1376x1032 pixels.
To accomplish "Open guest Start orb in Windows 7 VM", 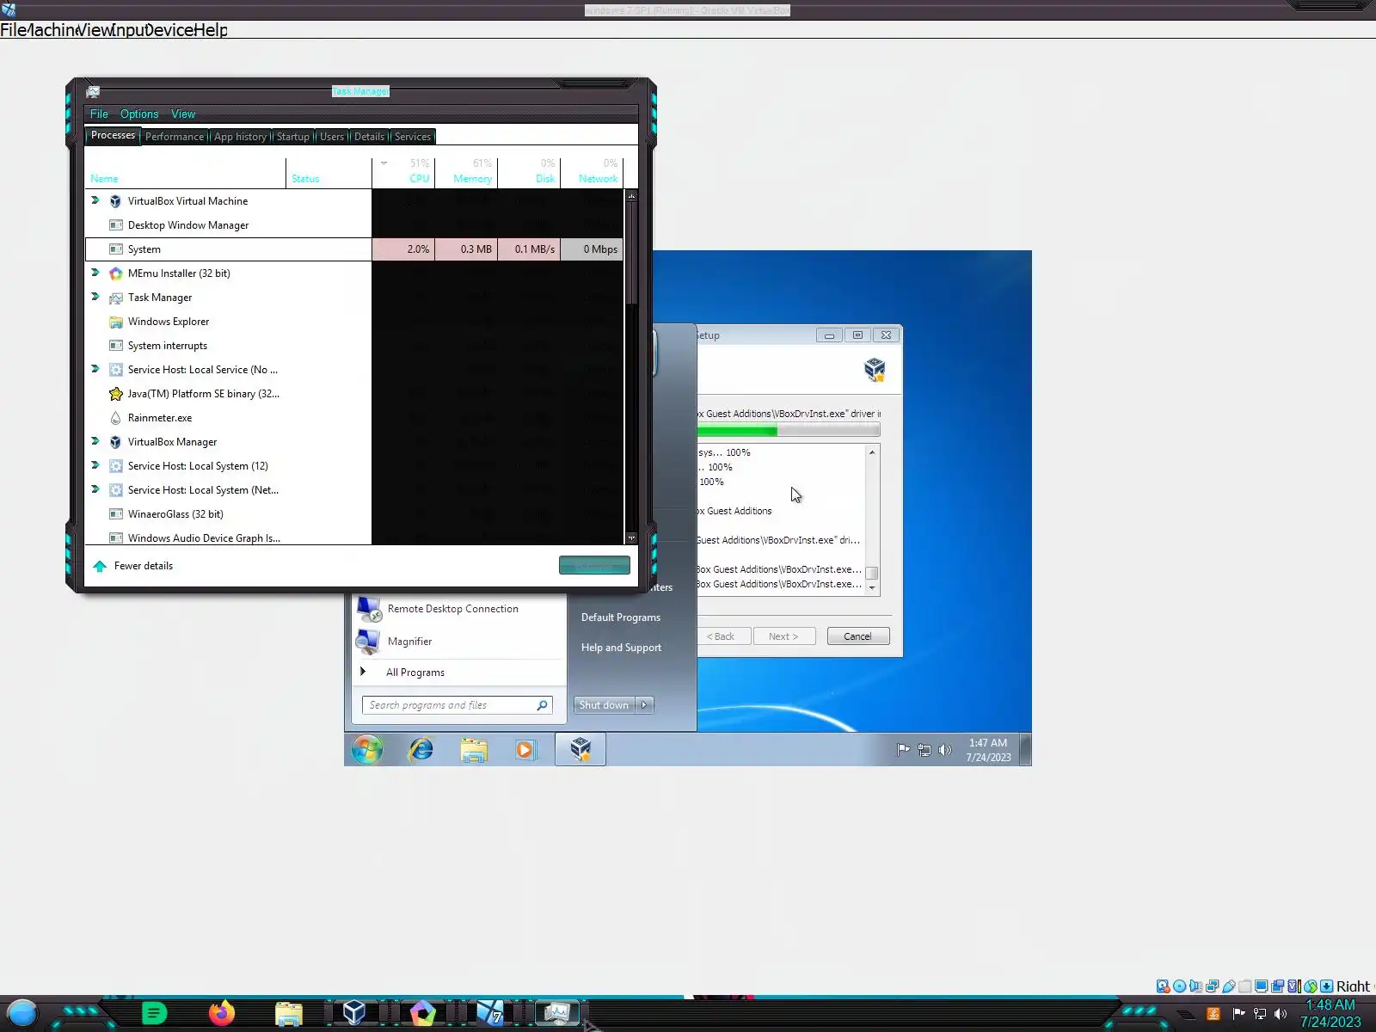I will coord(367,749).
